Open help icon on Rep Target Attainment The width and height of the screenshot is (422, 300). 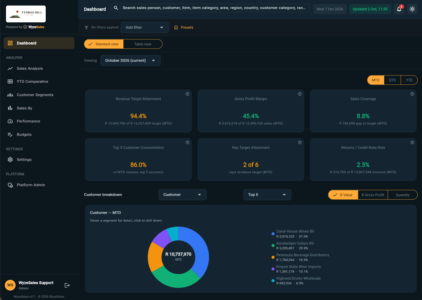click(x=300, y=142)
